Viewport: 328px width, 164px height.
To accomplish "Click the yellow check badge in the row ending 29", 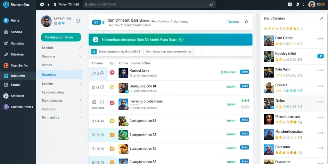I will pyautogui.click(x=112, y=121).
